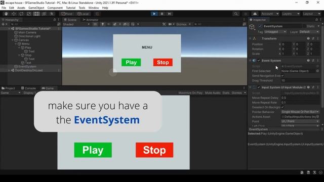
Task: Switch to the Console tab
Action: click(28, 88)
